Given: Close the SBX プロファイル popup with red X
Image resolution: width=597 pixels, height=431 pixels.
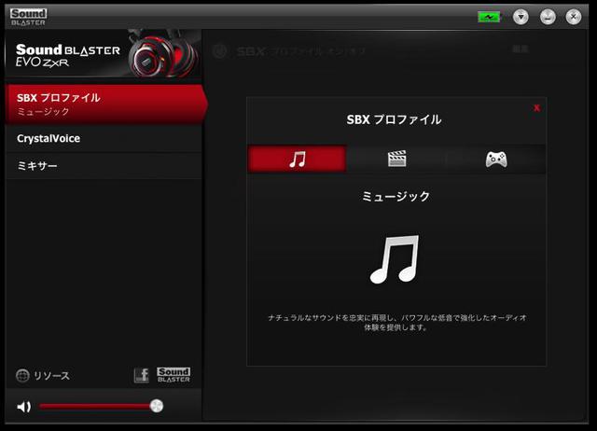Looking at the screenshot, I should point(536,108).
